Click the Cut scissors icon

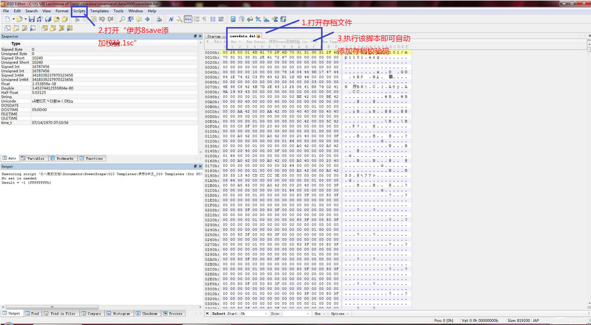coord(77,19)
